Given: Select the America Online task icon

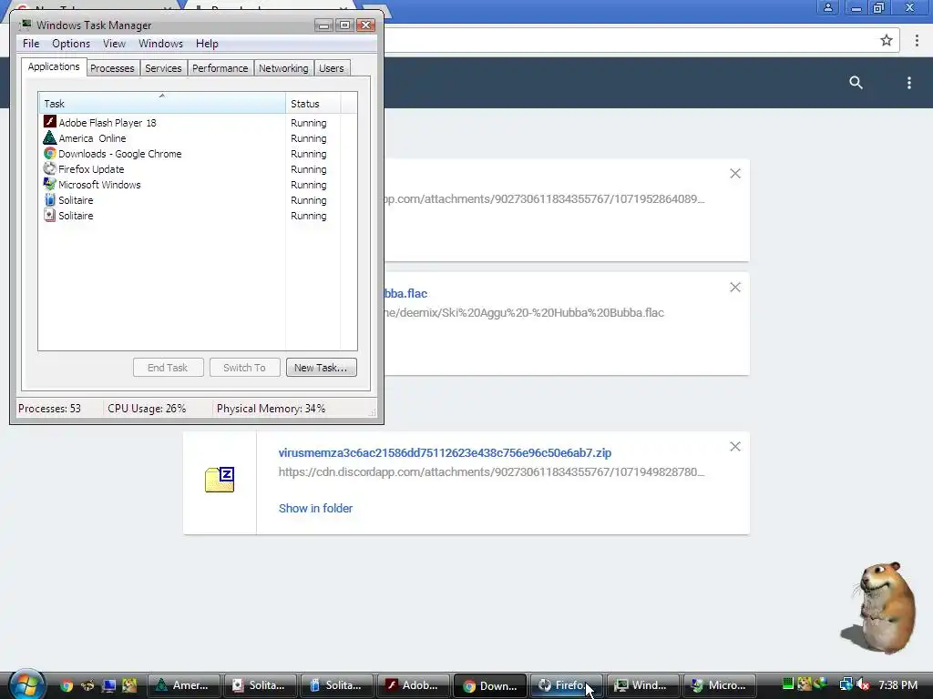Looking at the screenshot, I should [50, 138].
